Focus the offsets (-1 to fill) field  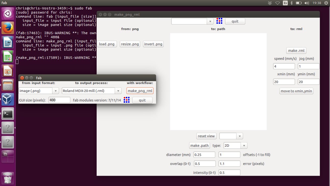[x=230, y=155]
